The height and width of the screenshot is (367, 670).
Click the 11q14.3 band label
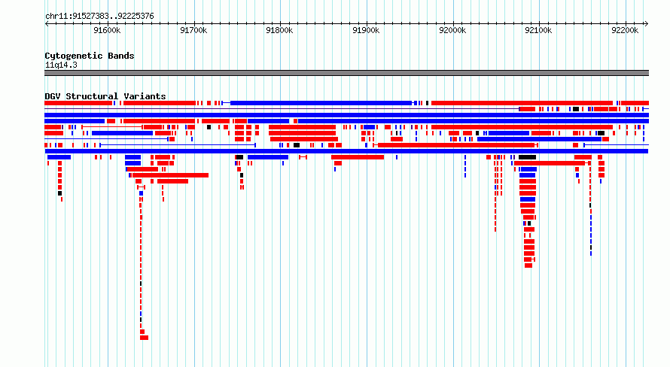pos(61,65)
